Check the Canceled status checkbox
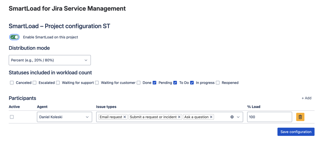This screenshot has height=153, width=323. 12,83
